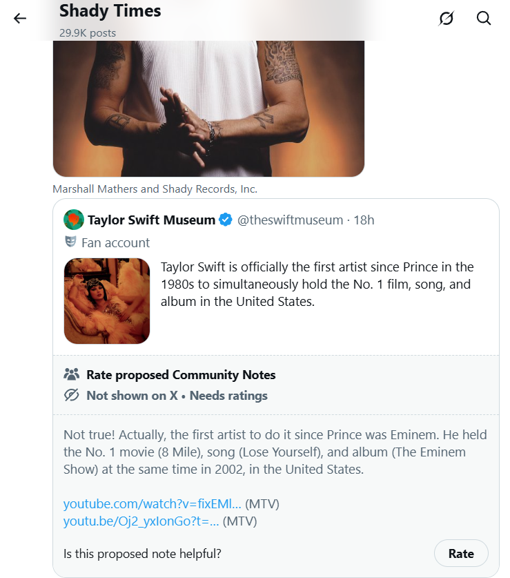The width and height of the screenshot is (510, 578).
Task: Click the Fan account label
Action: pos(115,242)
